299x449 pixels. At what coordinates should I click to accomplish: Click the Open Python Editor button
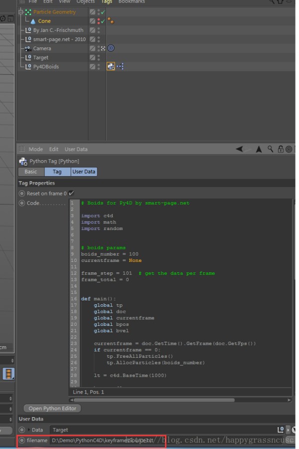click(x=52, y=408)
